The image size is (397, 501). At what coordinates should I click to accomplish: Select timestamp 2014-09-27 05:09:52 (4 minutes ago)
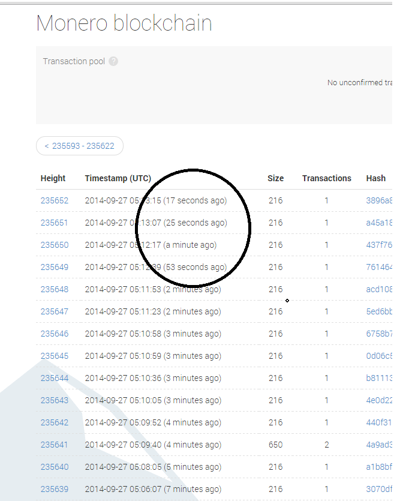tap(153, 423)
